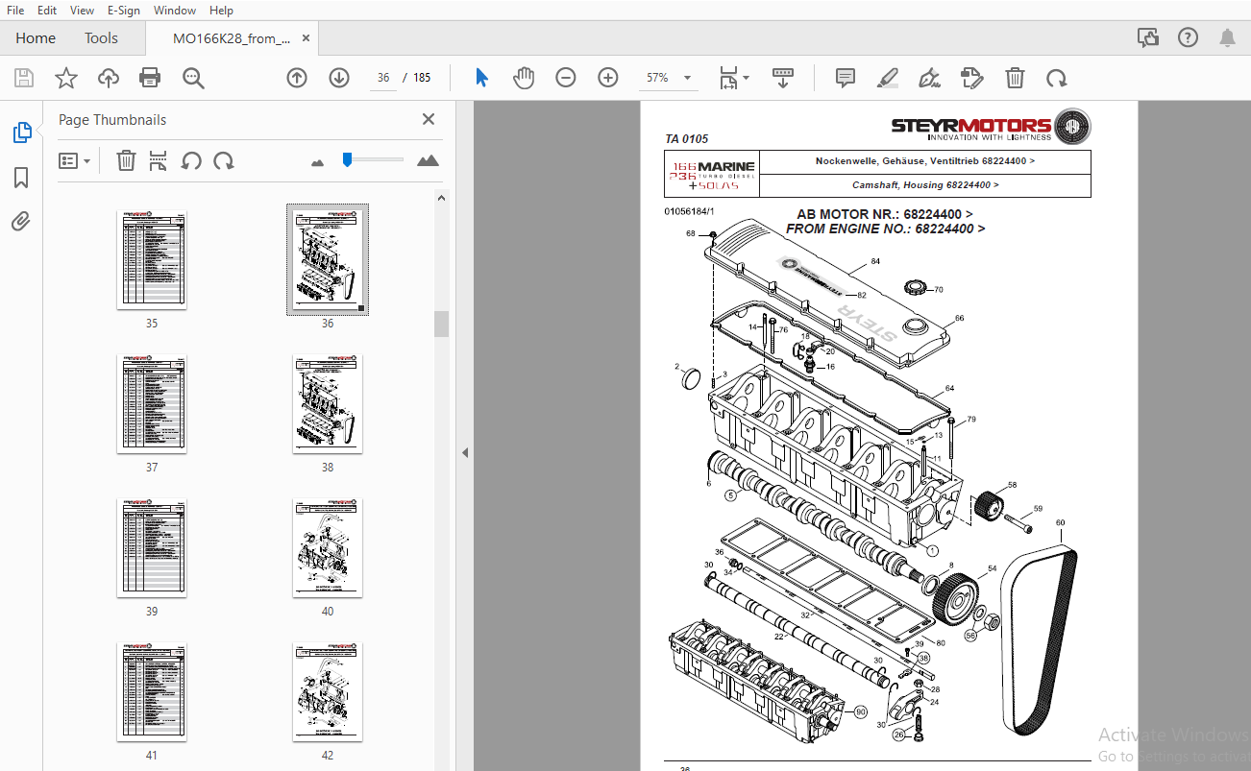Click the page number input field

tap(384, 78)
